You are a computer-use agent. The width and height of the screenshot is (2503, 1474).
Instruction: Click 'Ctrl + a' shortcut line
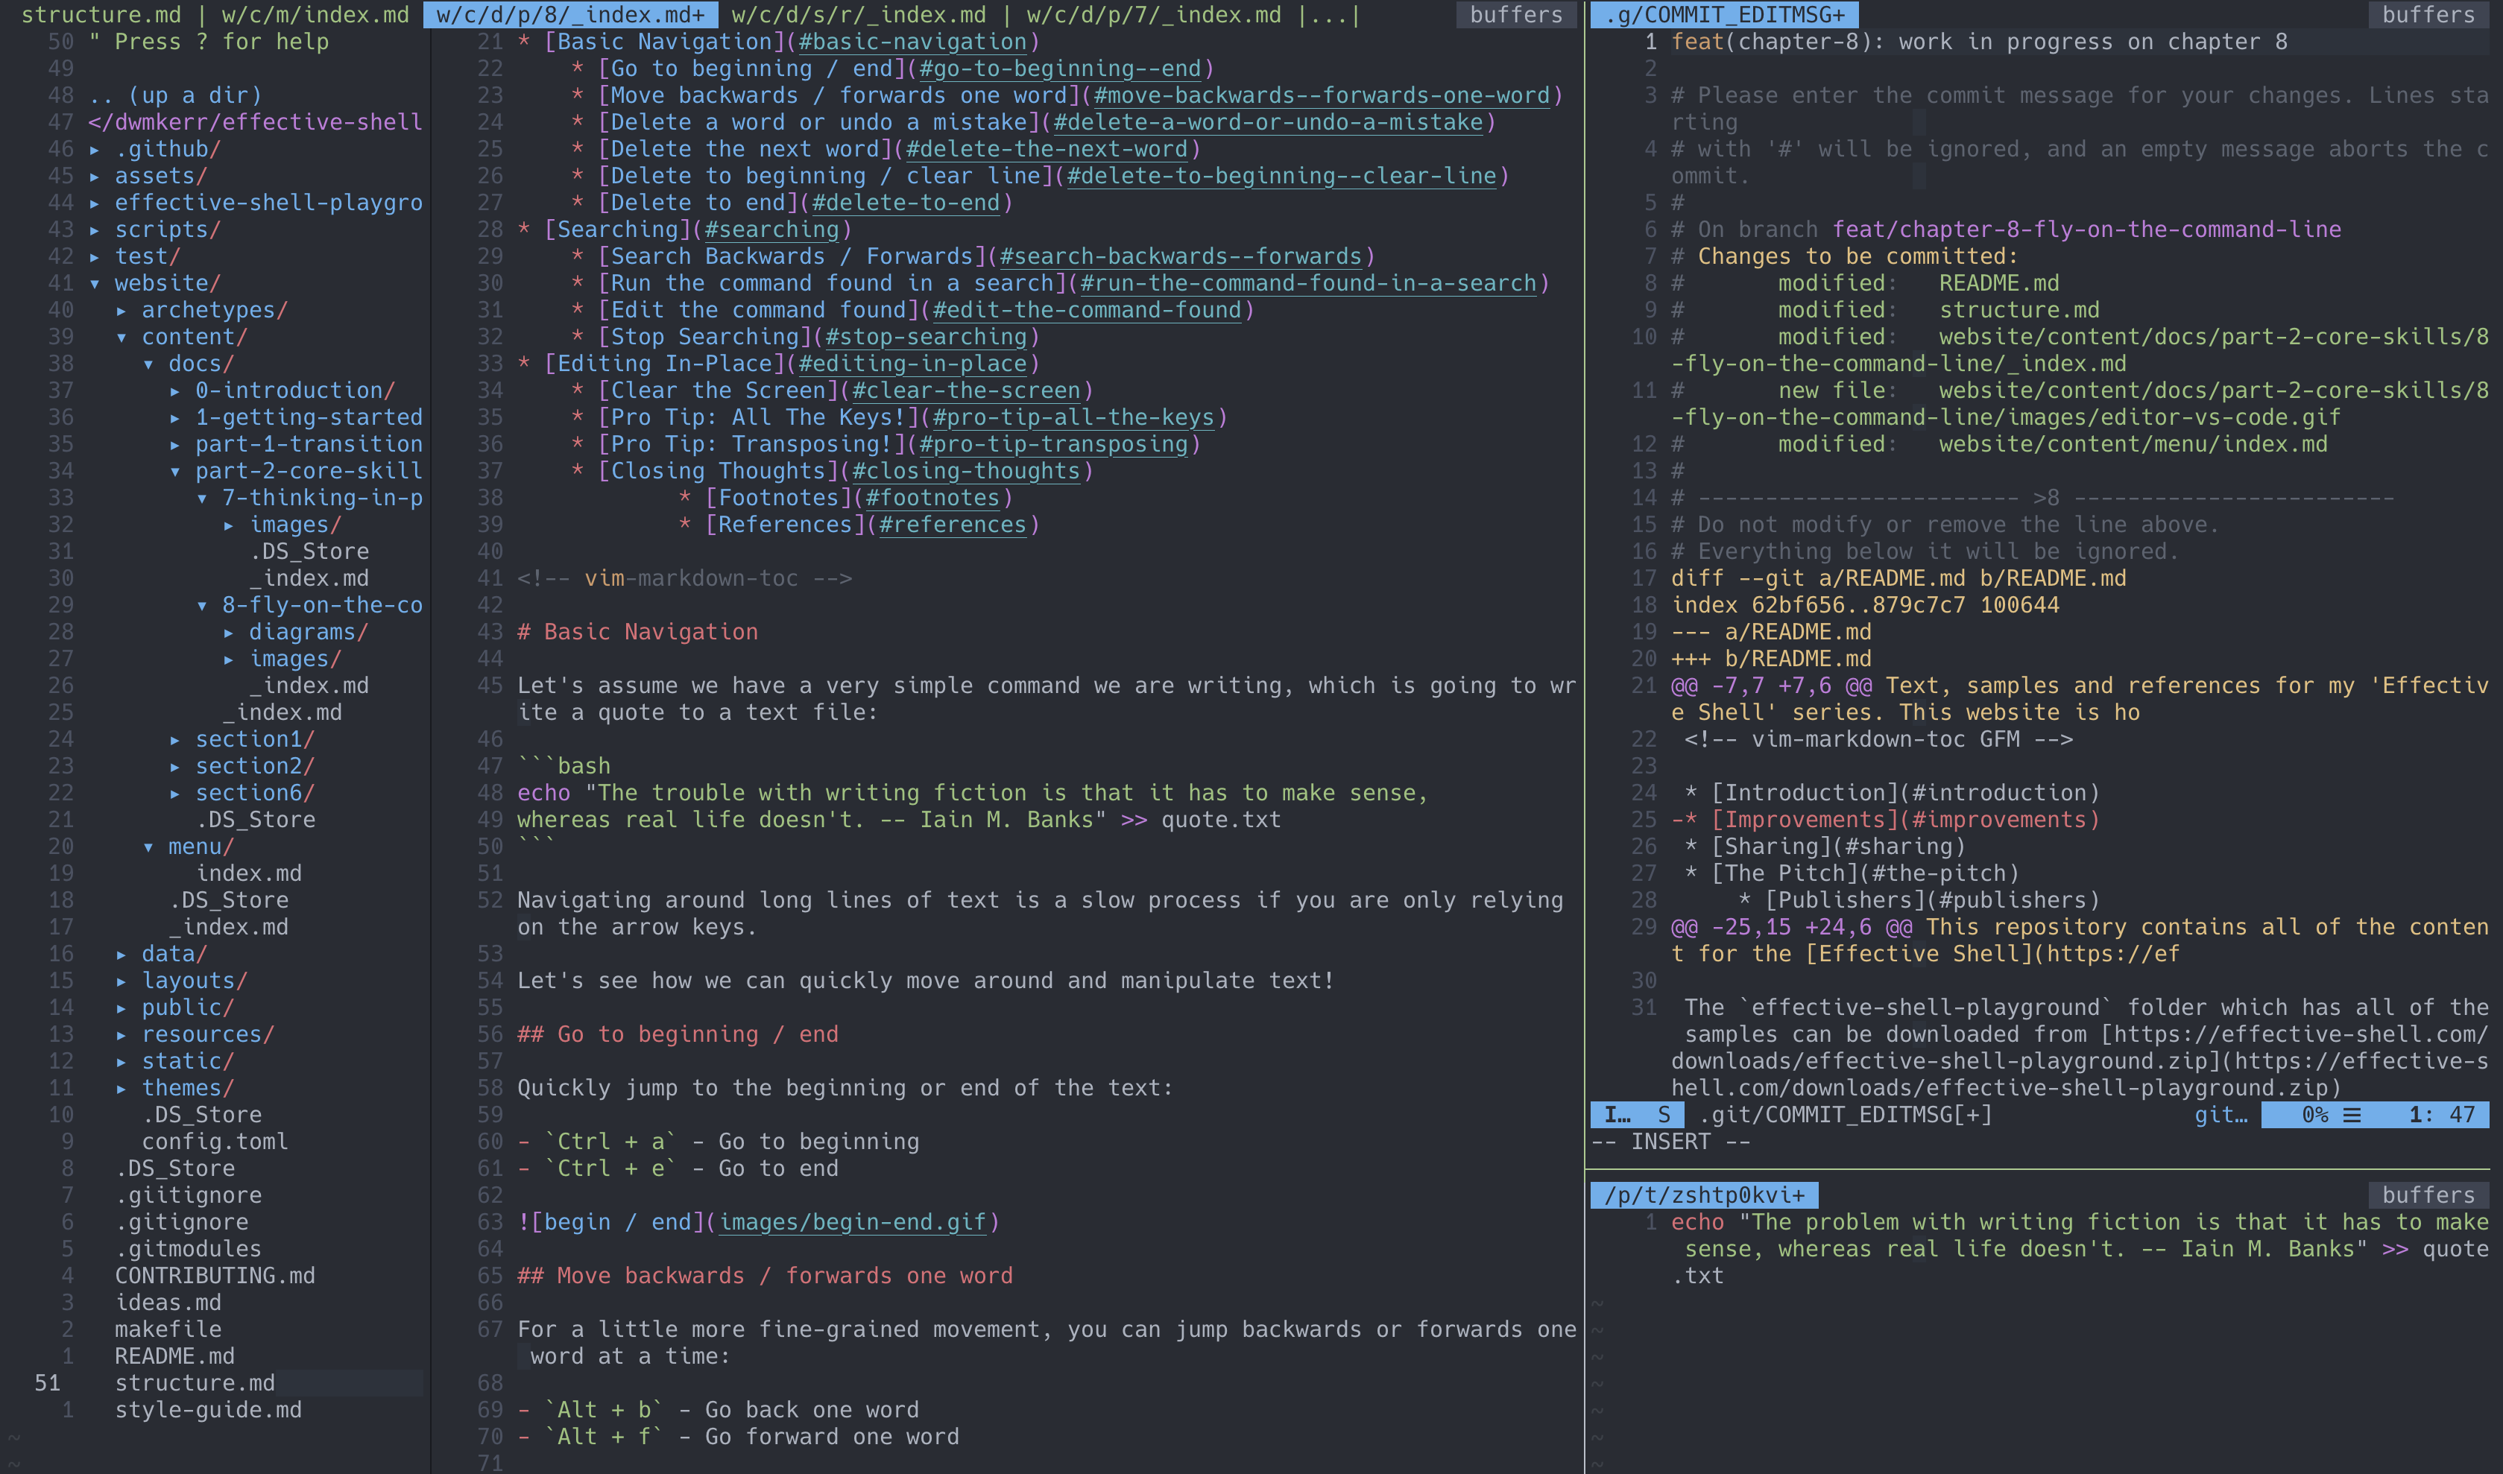[x=718, y=1141]
